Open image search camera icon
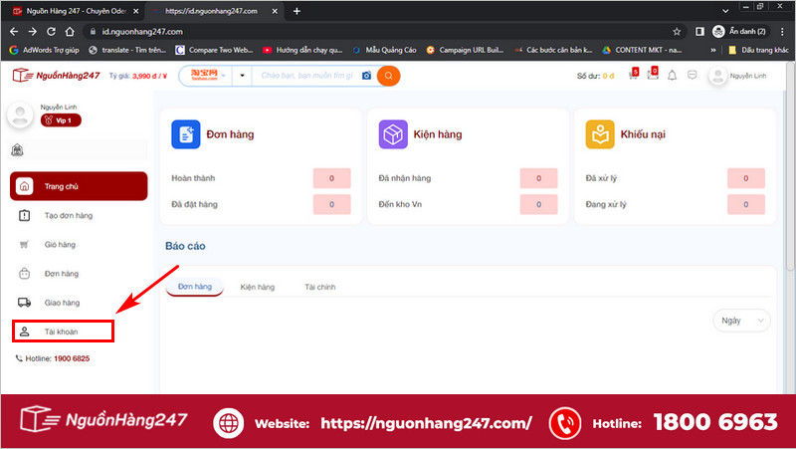Viewport: 796px width, 449px height. pos(366,76)
